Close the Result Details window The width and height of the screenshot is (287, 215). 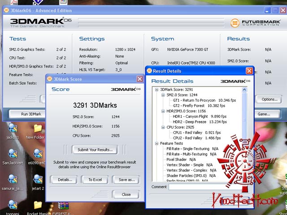point(249,71)
